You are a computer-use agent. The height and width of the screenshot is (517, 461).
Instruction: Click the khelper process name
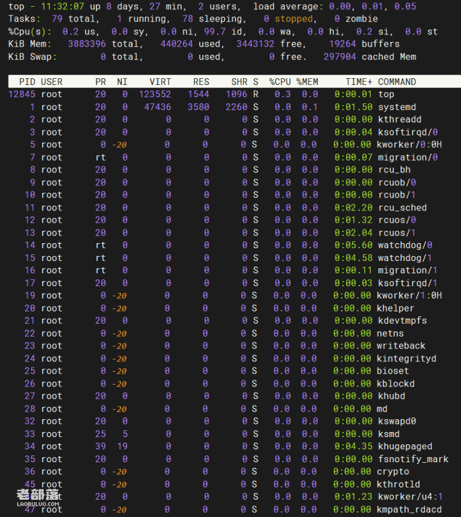point(395,308)
